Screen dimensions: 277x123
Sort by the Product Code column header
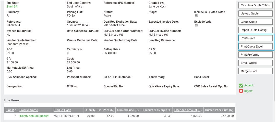tap(62, 110)
